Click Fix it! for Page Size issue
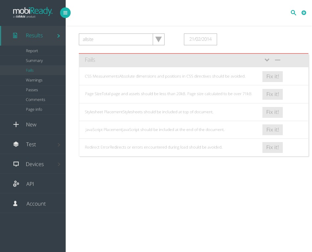 pyautogui.click(x=272, y=94)
